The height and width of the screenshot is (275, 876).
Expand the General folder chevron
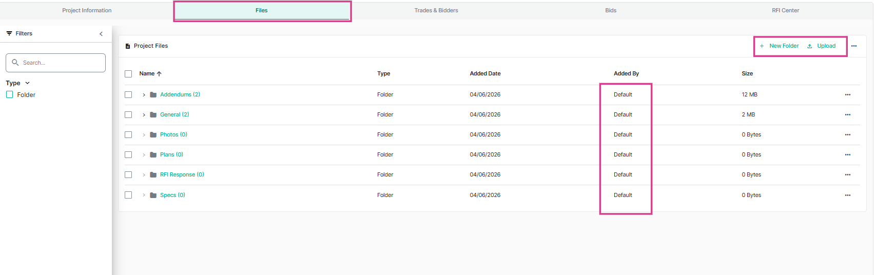pyautogui.click(x=144, y=115)
